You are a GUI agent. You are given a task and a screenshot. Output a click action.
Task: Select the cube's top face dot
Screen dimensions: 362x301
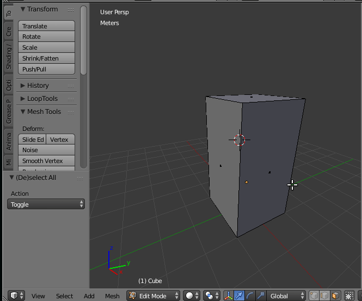point(251,97)
